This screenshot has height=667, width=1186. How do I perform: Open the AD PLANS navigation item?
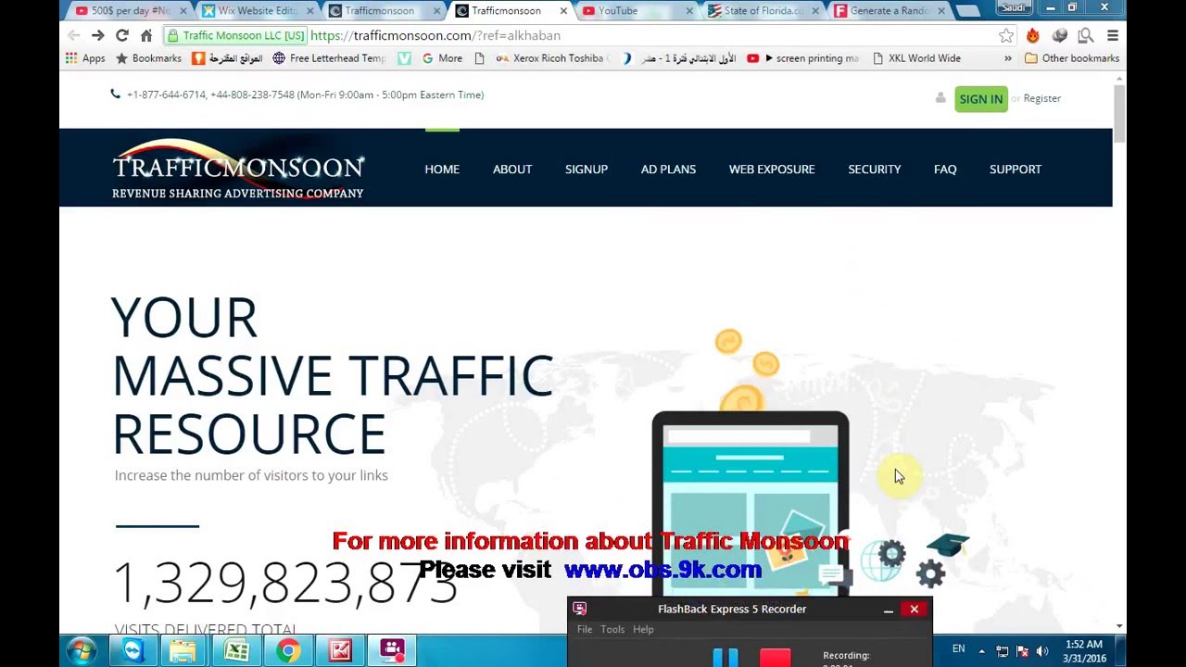(668, 169)
